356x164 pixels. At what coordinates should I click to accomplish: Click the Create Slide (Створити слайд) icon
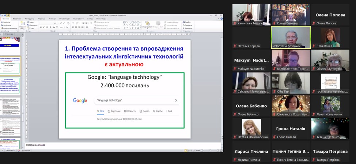click(23, 23)
